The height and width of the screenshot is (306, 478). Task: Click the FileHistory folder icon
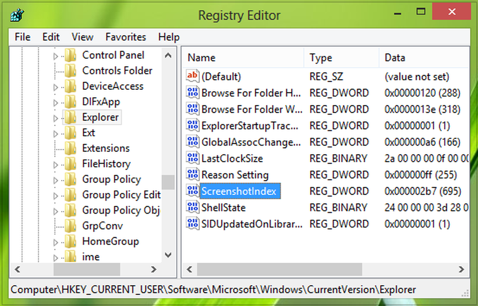coord(71,164)
